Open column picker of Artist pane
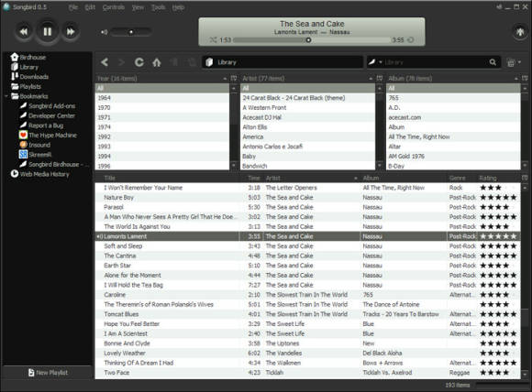 [380, 78]
